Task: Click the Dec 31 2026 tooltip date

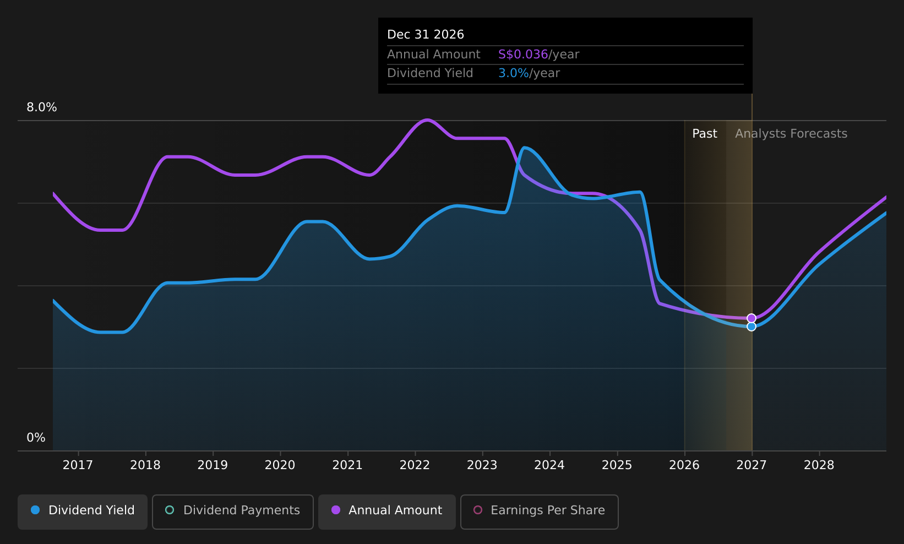Action: pos(426,35)
